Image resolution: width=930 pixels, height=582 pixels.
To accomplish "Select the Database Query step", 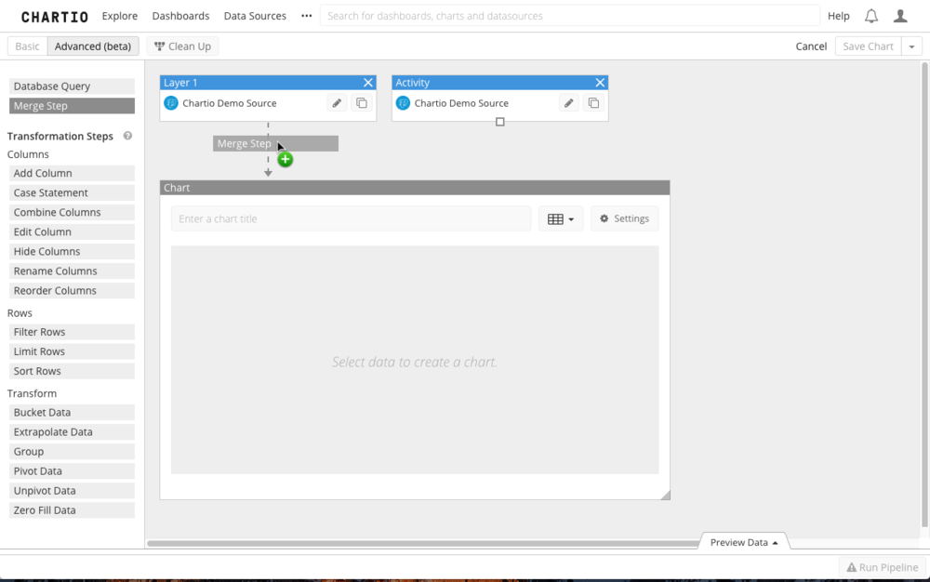I will point(72,86).
